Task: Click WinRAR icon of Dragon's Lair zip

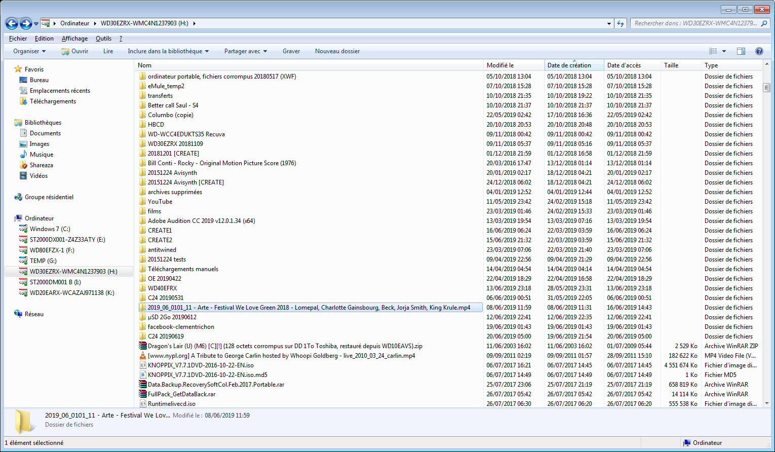Action: [x=143, y=346]
